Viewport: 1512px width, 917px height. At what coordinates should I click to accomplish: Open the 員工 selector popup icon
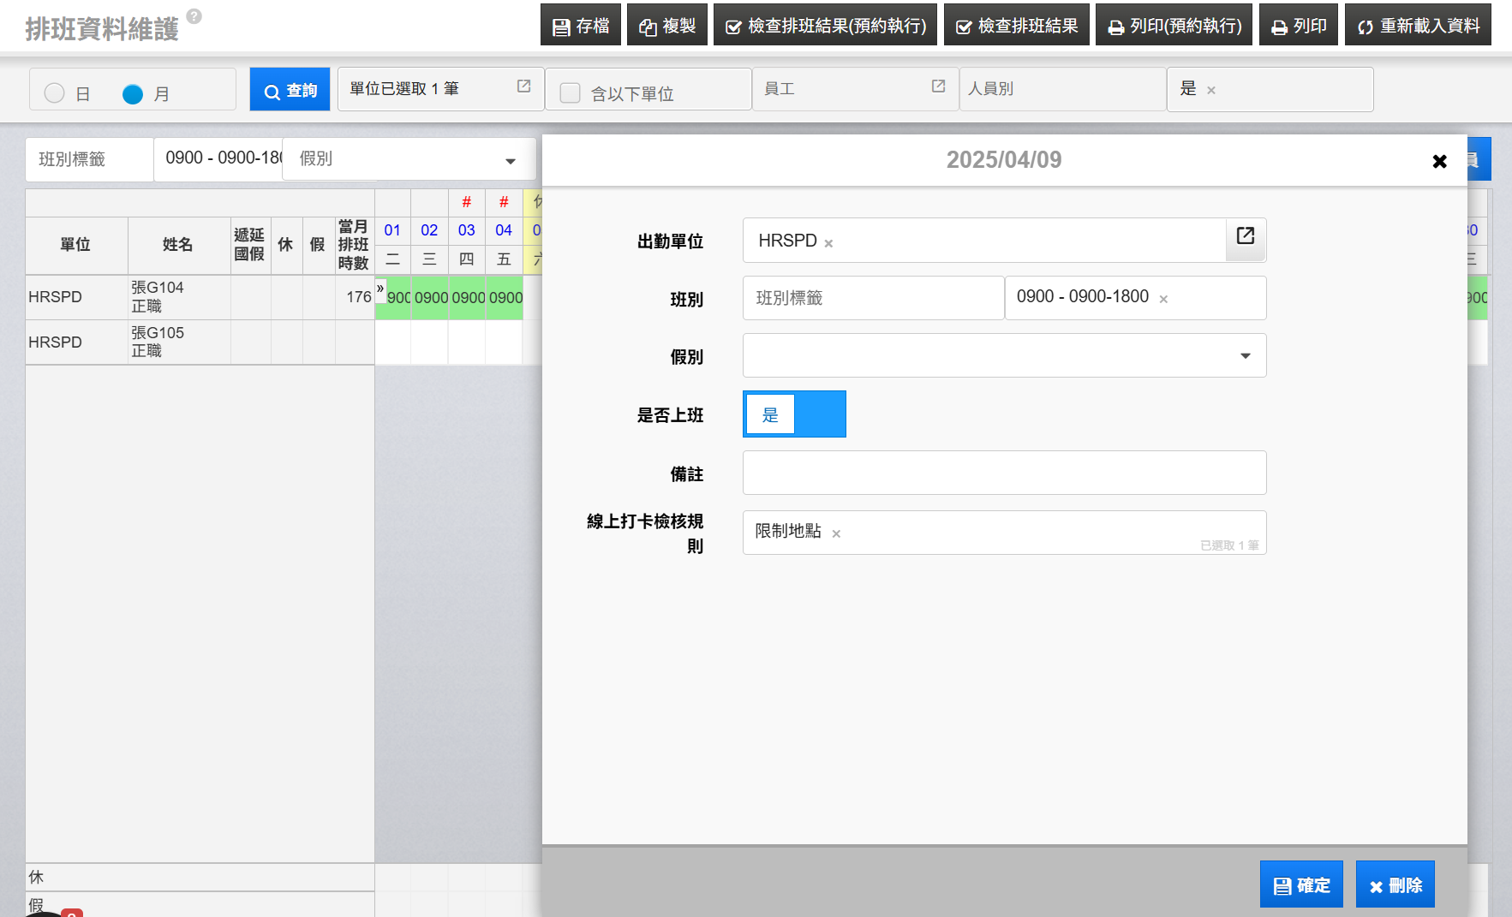938,86
